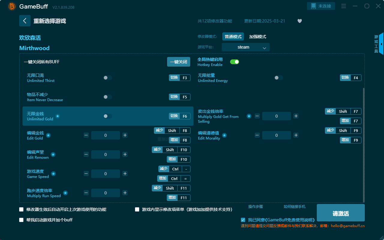Screen dimensions: 384x240
Task: Open the hamburger menu at top right
Action: click(x=343, y=6)
